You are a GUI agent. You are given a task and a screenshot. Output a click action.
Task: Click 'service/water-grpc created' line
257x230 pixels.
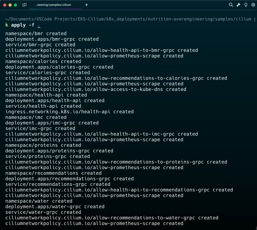(x=43, y=212)
